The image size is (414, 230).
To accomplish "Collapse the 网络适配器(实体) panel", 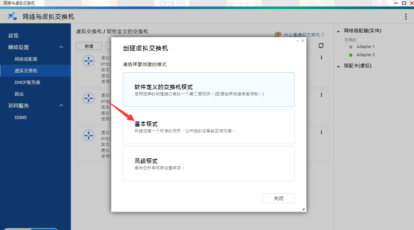I will point(338,31).
